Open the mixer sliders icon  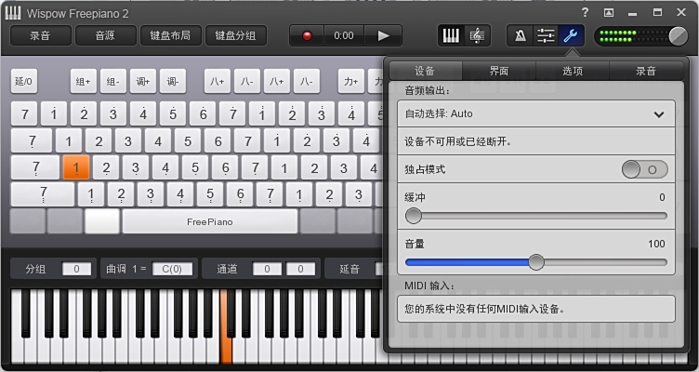coord(546,35)
